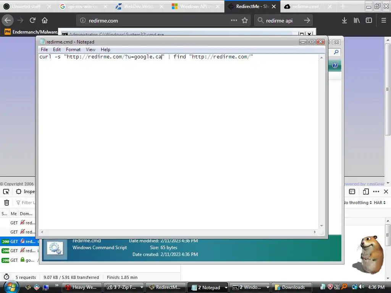This screenshot has width=391, height=293.
Task: Click redirme.cmd file thumbnail in details pane
Action: [x=55, y=249]
